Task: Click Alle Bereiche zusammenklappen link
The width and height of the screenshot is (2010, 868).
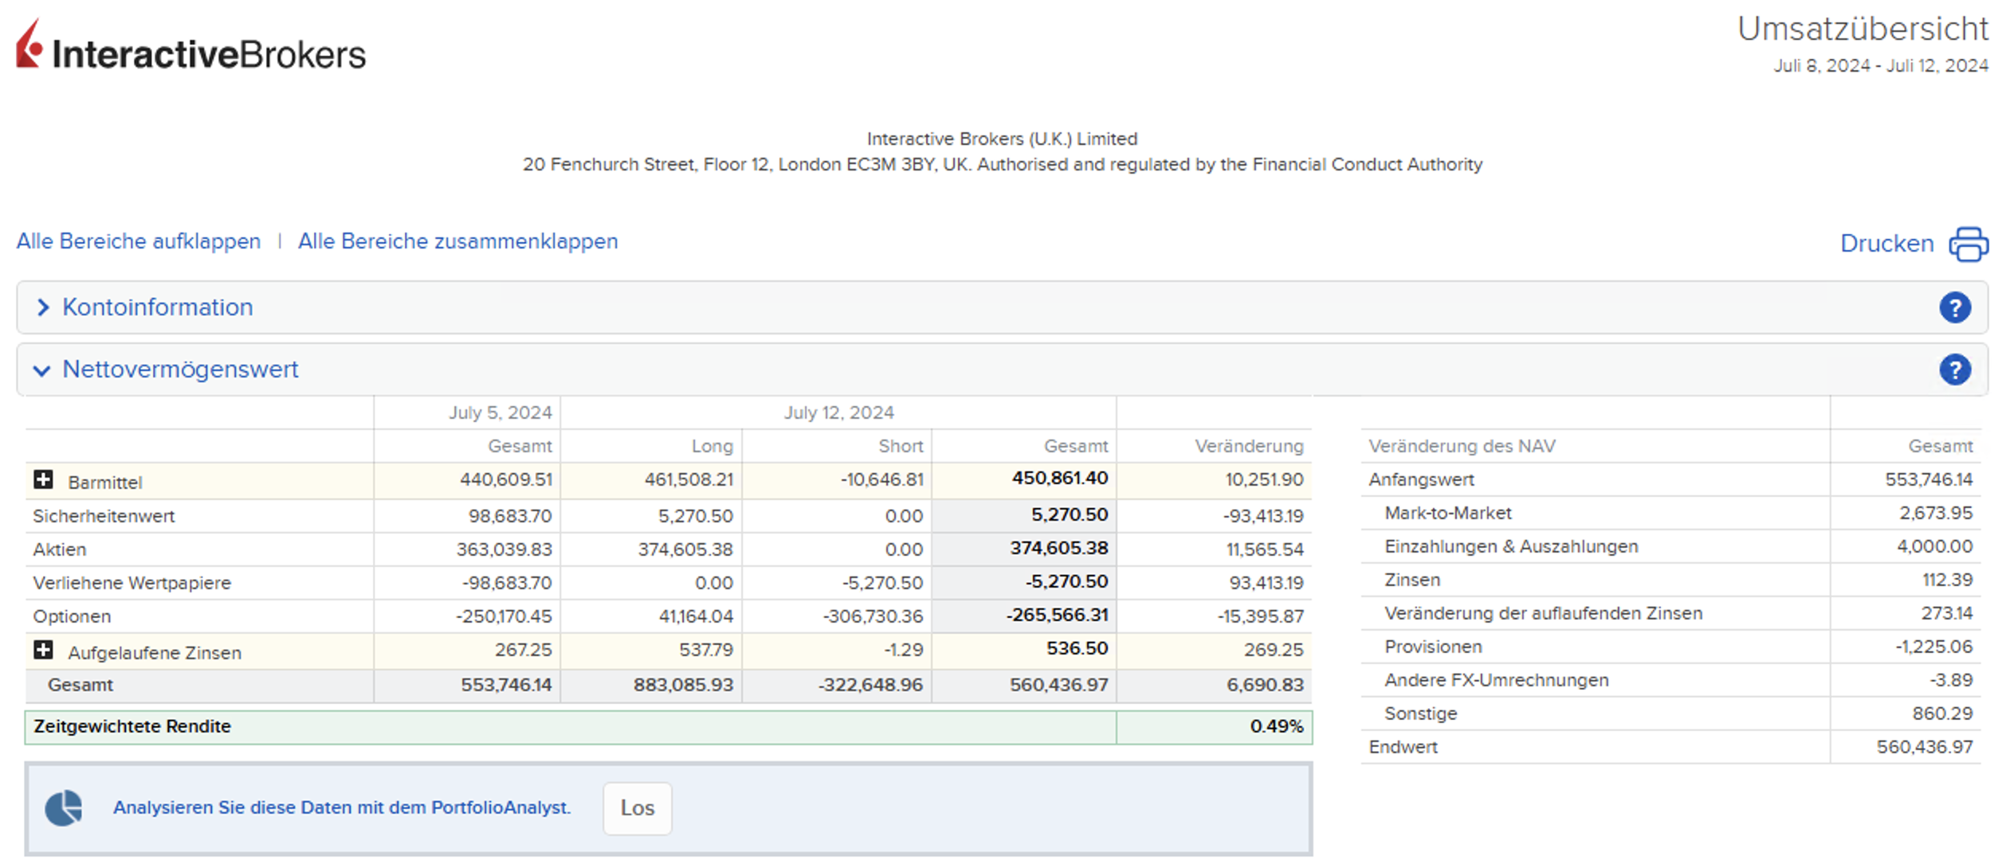Action: tap(457, 241)
